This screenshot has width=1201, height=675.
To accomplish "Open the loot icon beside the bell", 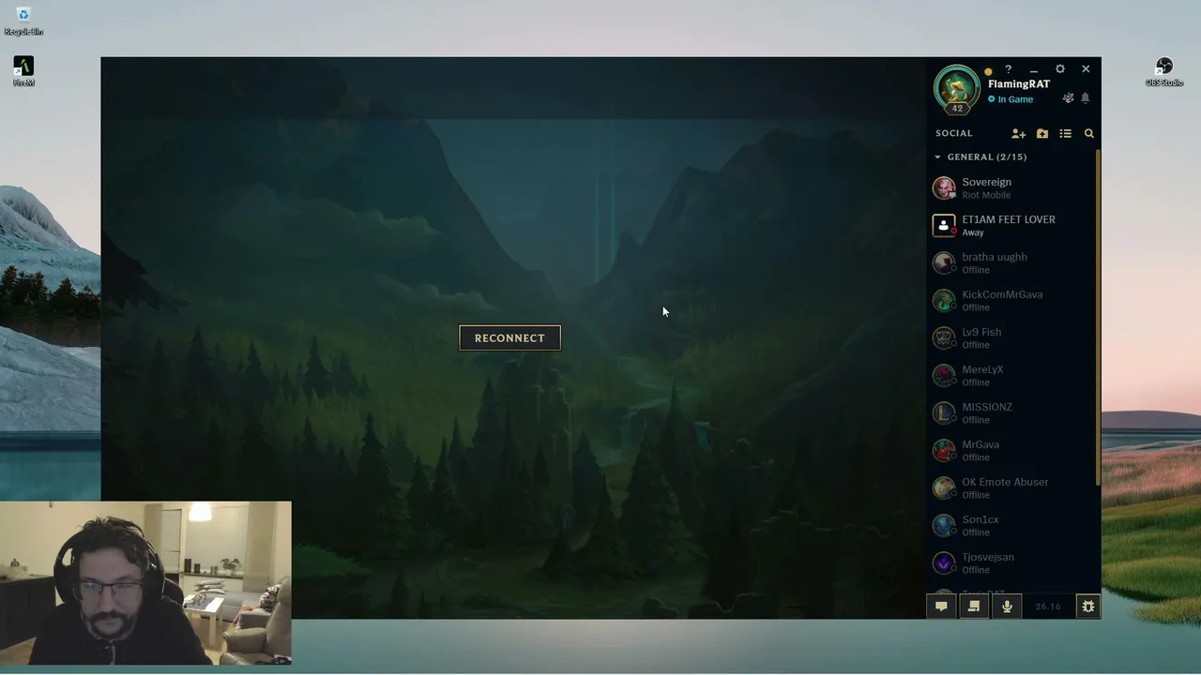I will (x=1068, y=98).
